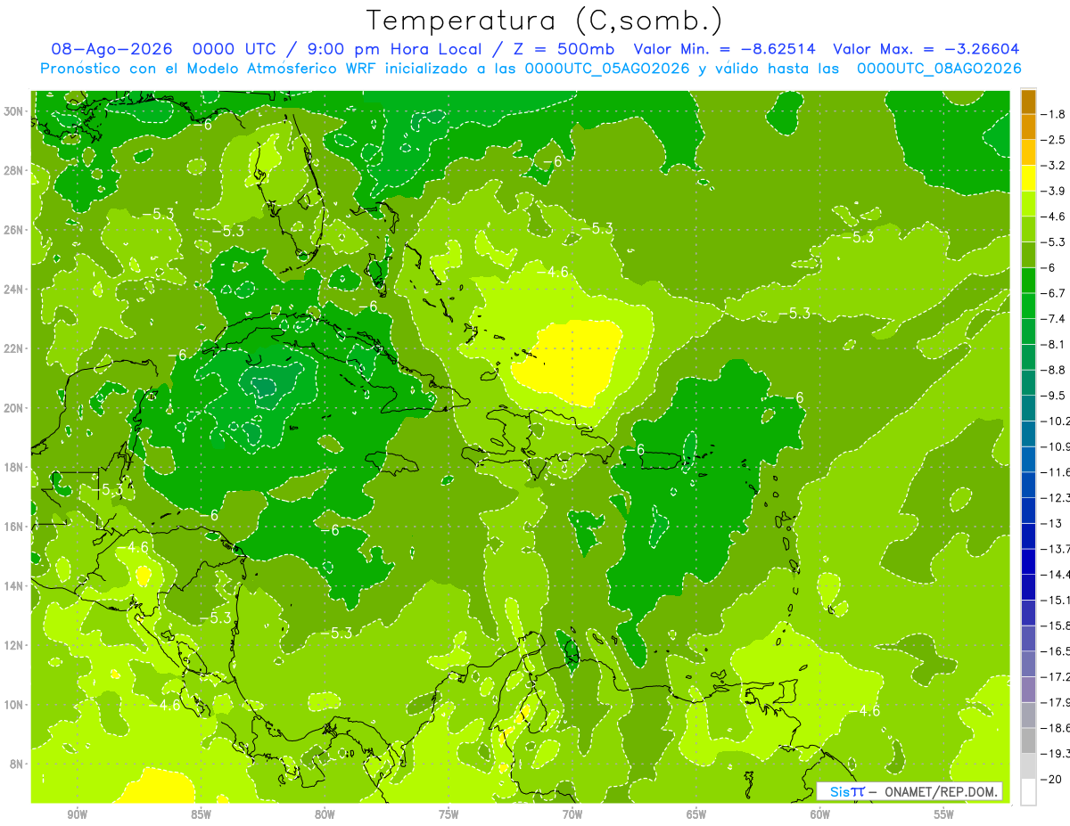Click the color bar value '-10.9'

pyautogui.click(x=1056, y=446)
